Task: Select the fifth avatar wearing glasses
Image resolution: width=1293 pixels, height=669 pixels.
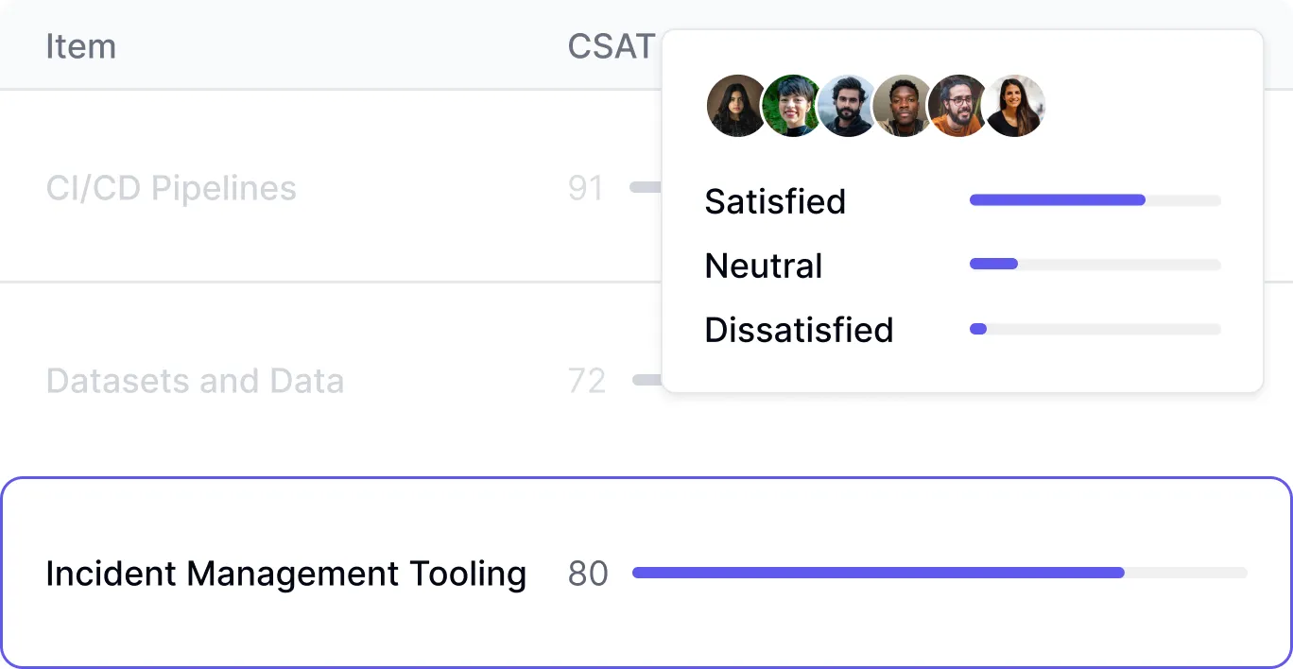Action: tap(957, 106)
